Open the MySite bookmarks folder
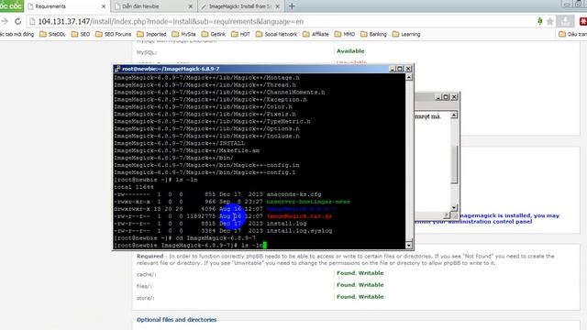The image size is (587, 330). [x=183, y=34]
